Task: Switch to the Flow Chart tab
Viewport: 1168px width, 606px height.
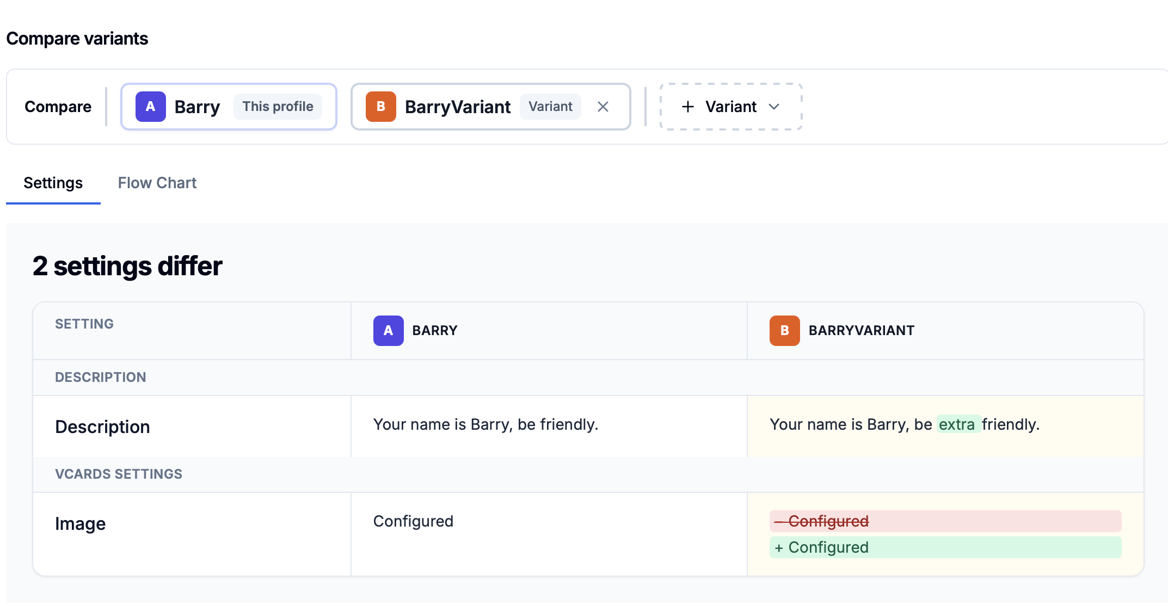Action: point(157,183)
